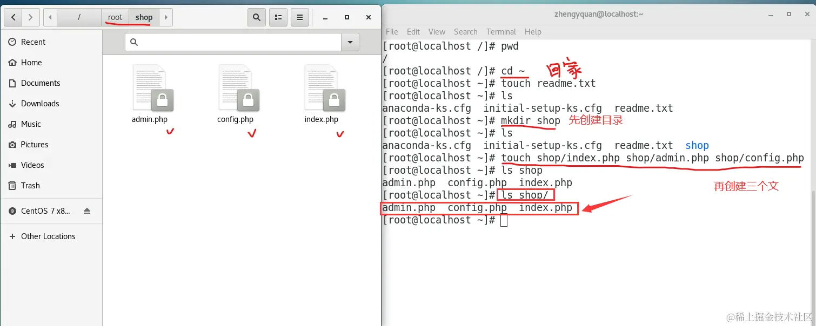
Task: Open the terminal File menu
Action: pos(392,32)
